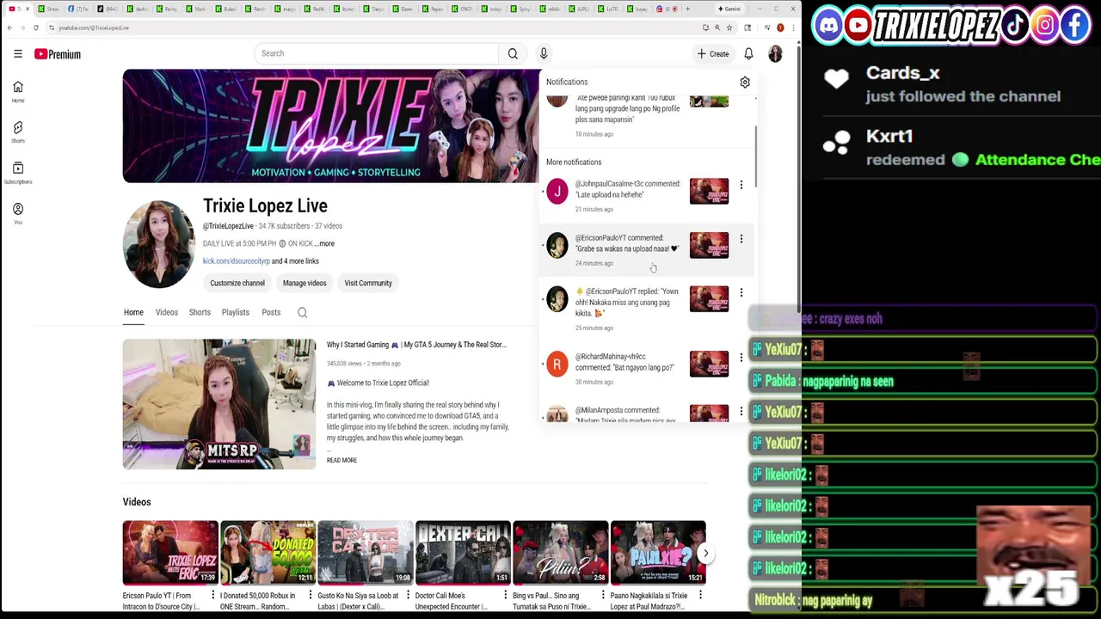Open Piliin 2:58 video thumbnail
Image resolution: width=1101 pixels, height=619 pixels.
(561, 553)
